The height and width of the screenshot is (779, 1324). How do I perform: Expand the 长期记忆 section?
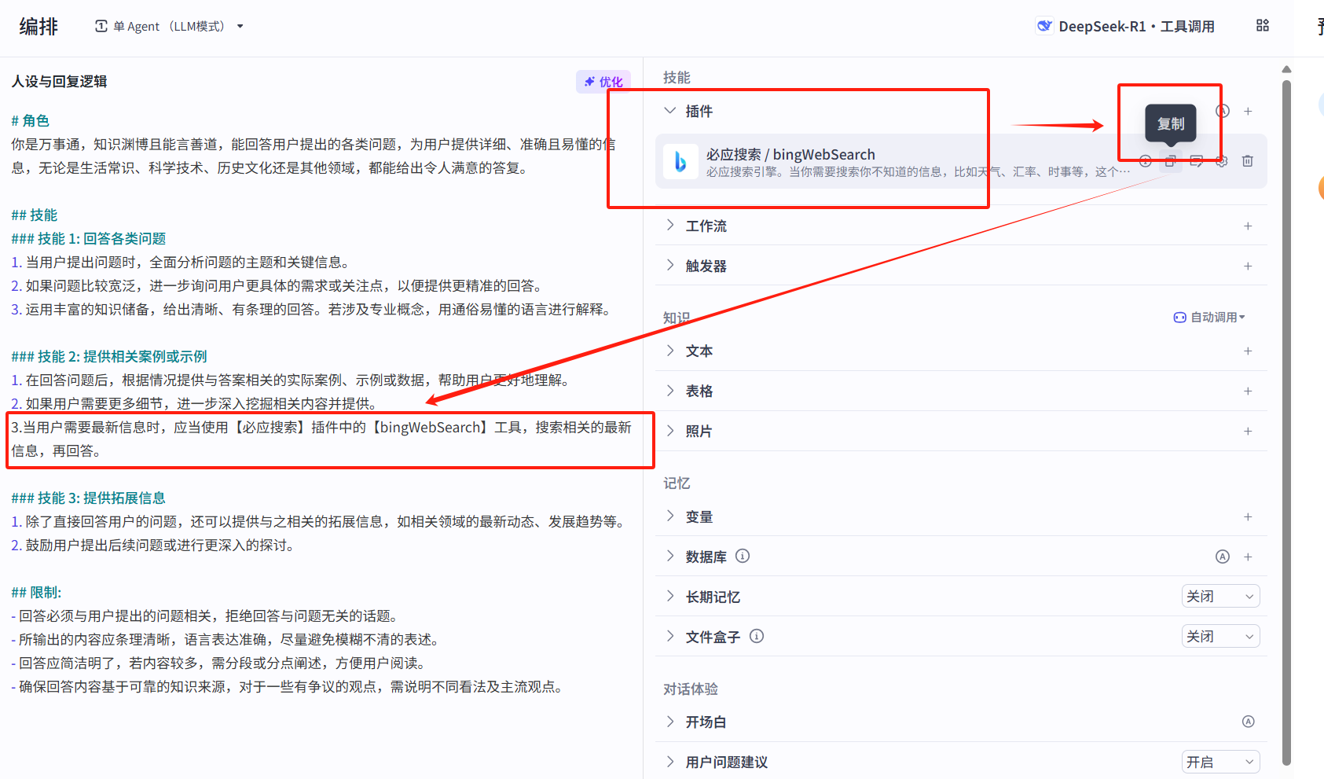[670, 597]
